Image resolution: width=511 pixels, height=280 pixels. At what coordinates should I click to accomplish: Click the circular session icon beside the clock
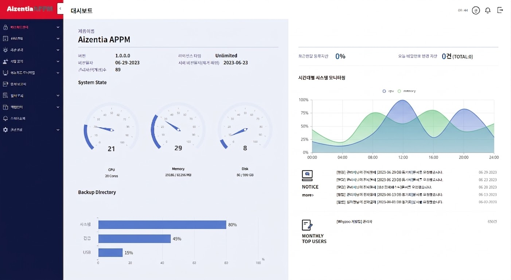pos(476,10)
